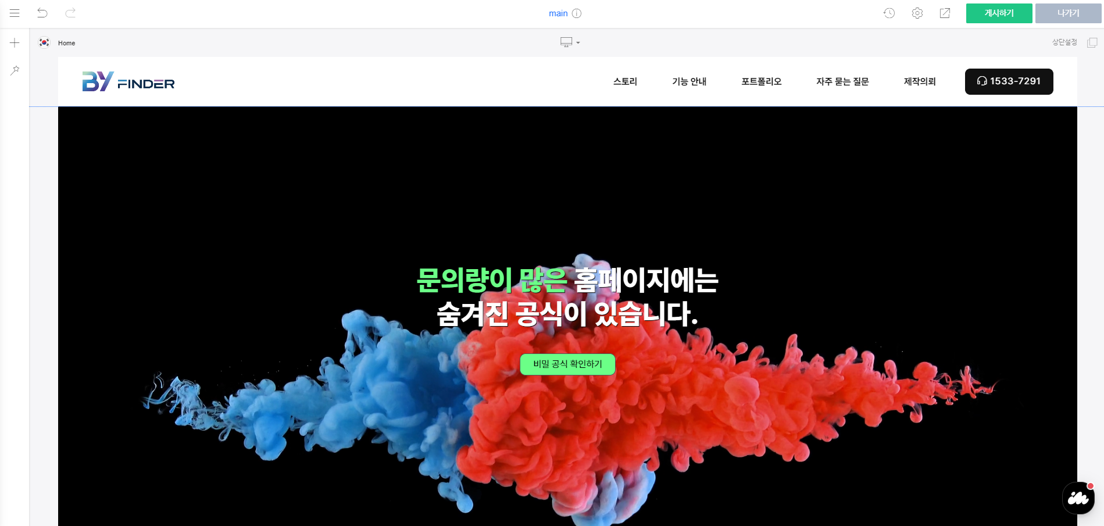Screen dimensions: 1104x526
Task: Open the 포트폴리오 menu item
Action: (x=762, y=81)
